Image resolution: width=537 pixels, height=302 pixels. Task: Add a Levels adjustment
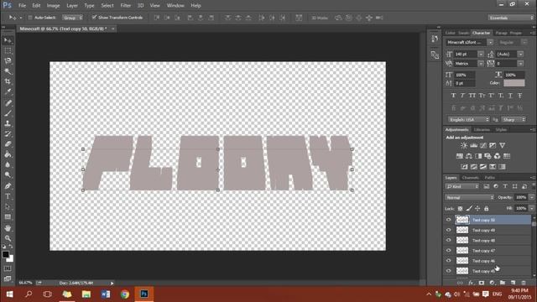pos(473,145)
